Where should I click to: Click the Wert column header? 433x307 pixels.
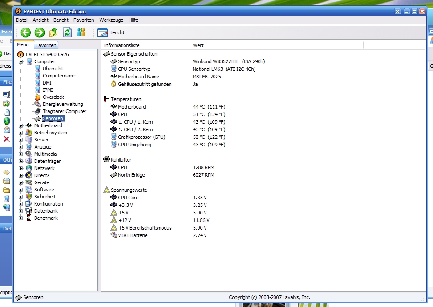[277, 45]
